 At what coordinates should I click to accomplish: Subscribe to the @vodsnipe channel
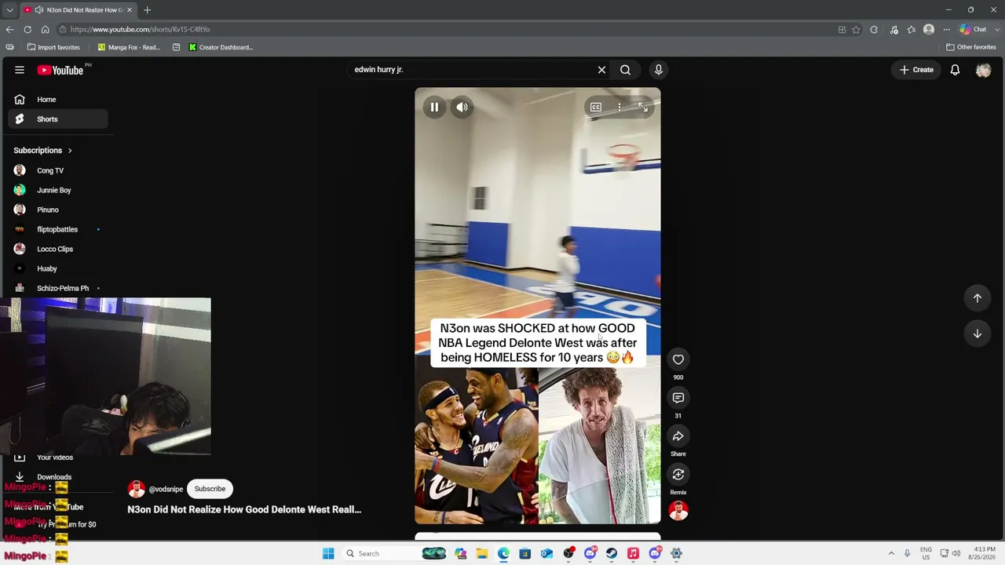(210, 489)
